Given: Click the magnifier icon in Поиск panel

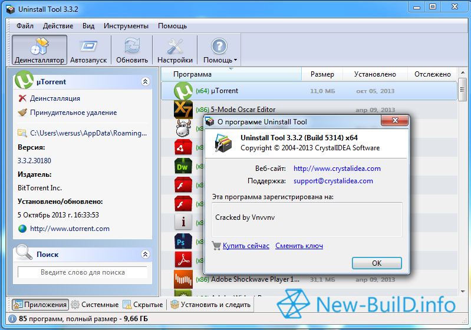Looking at the screenshot, I should 24,252.
